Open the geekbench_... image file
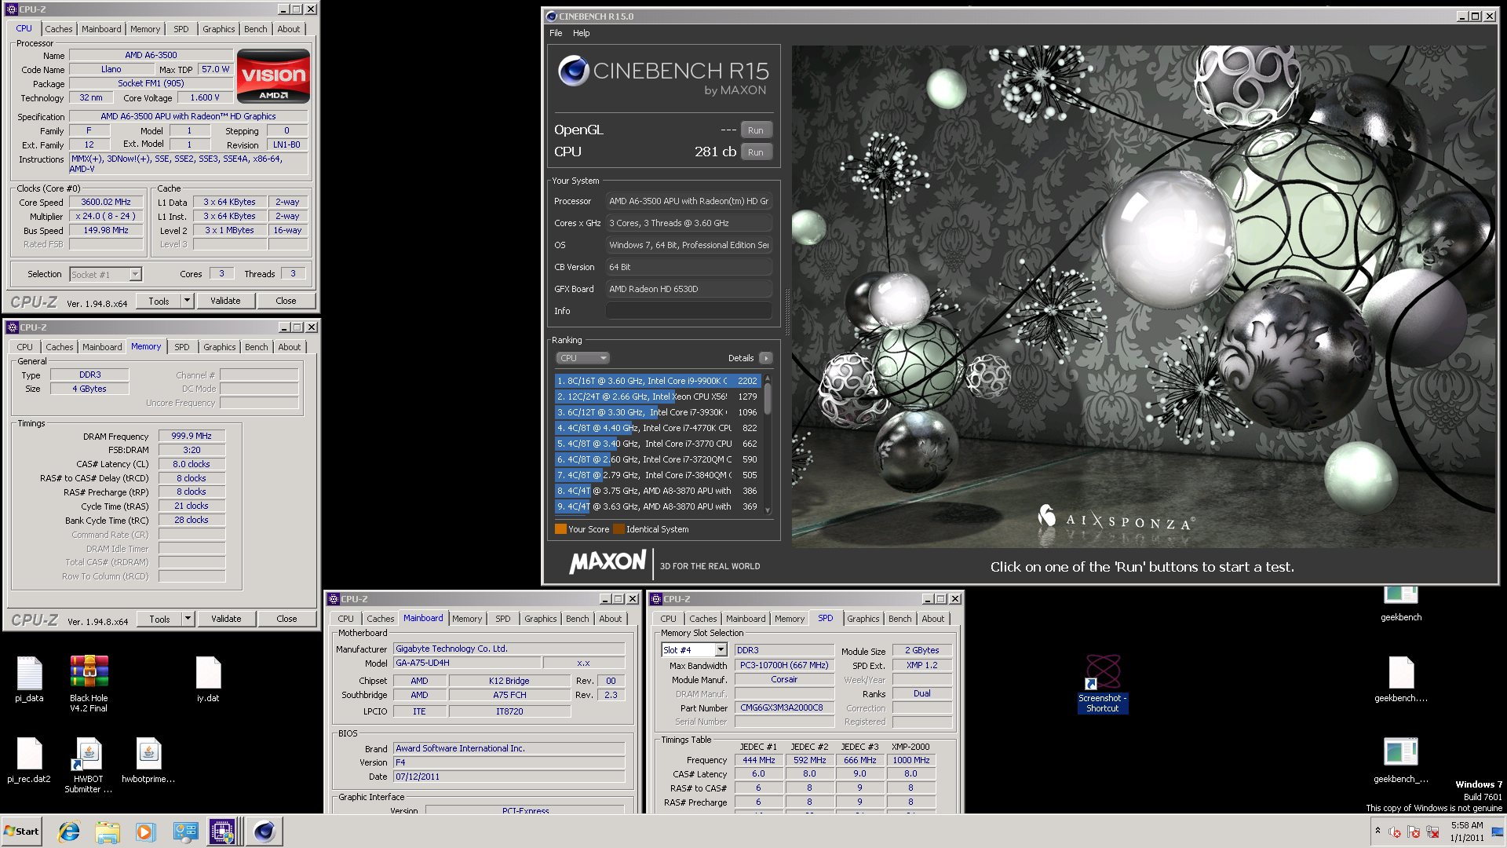This screenshot has width=1507, height=848. tap(1401, 760)
